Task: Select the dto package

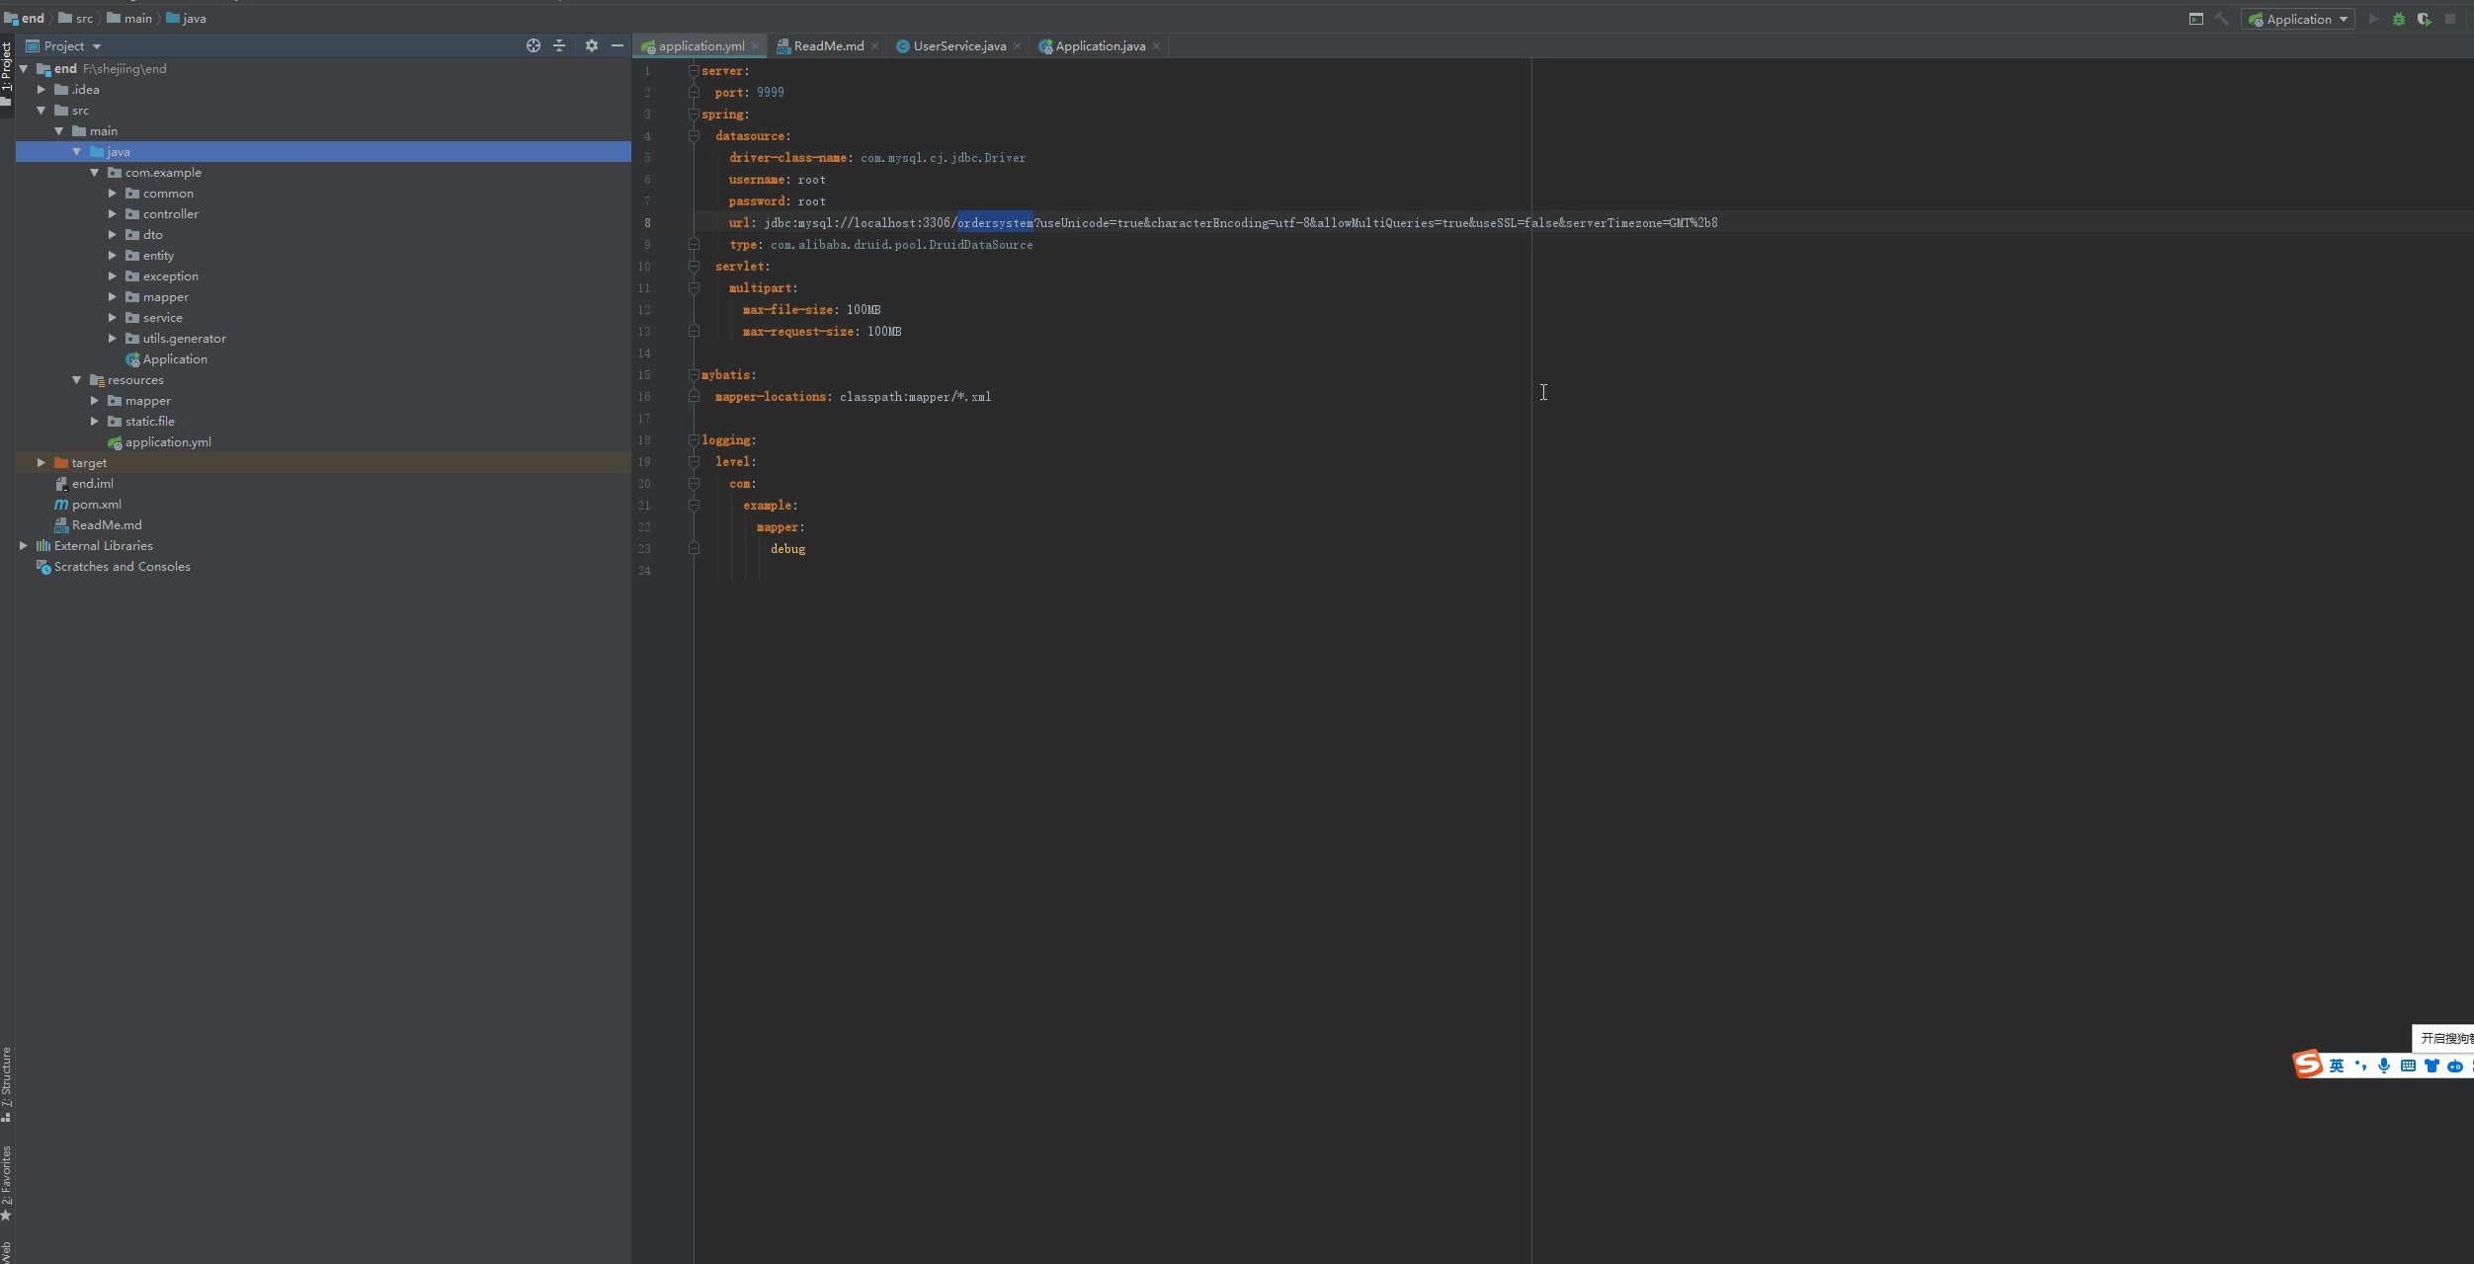Action: tap(152, 235)
